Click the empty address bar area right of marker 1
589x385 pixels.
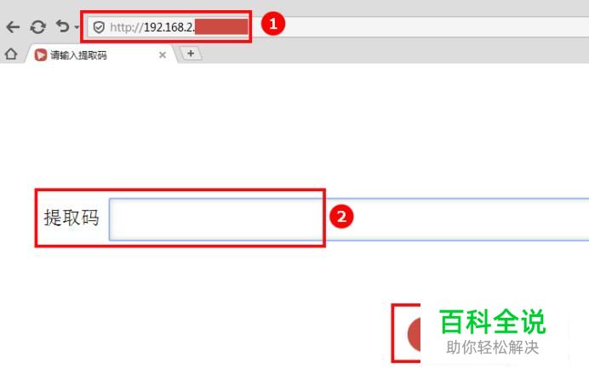click(x=437, y=26)
